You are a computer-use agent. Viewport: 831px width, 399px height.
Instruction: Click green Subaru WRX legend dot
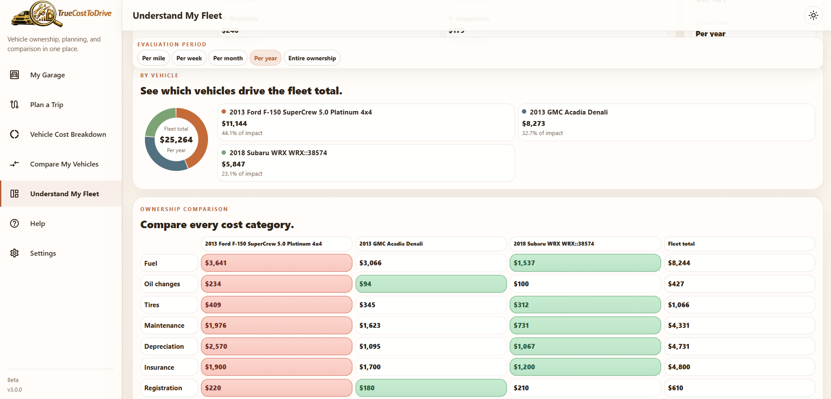coord(224,153)
